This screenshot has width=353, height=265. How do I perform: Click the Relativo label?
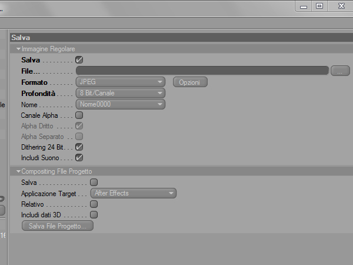[x=32, y=204]
